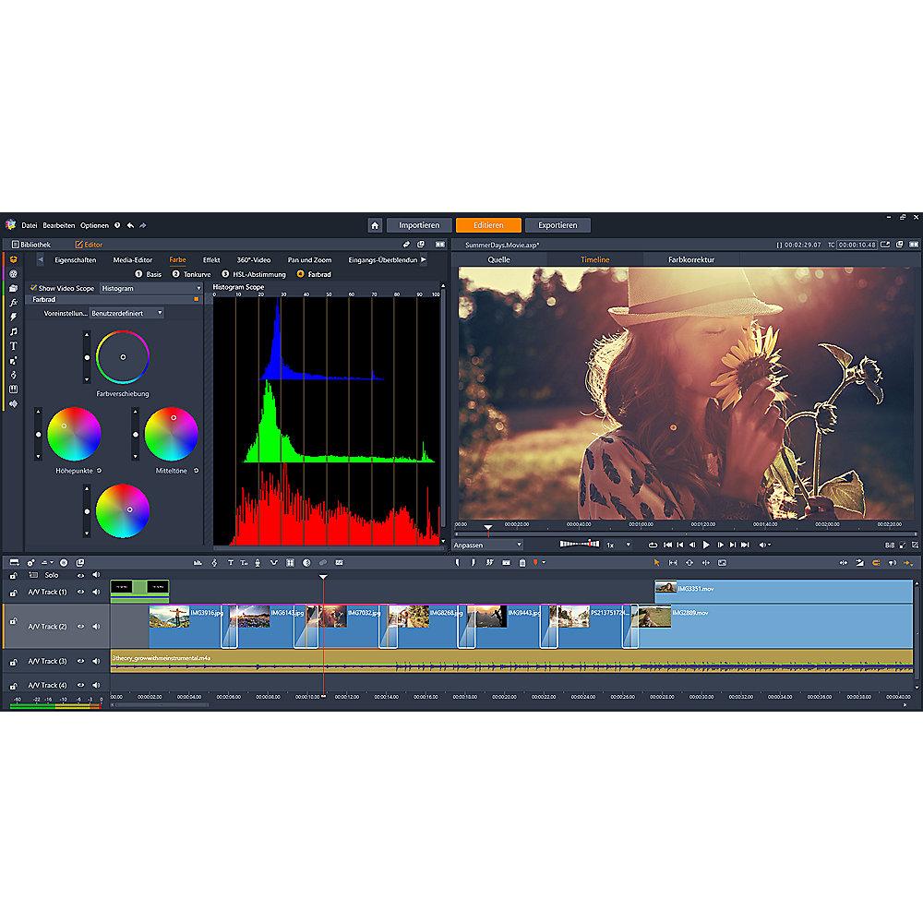
Task: Click the loop playback icon
Action: (x=653, y=545)
